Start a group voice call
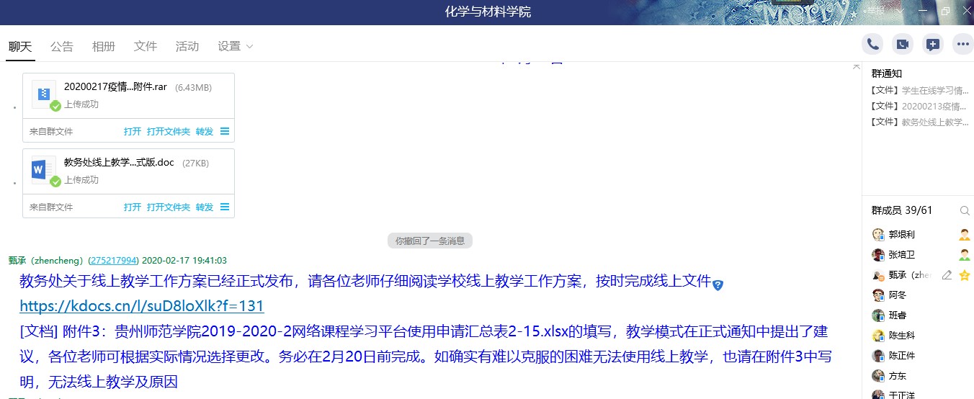Screen dimensions: 974x399 (x=872, y=45)
